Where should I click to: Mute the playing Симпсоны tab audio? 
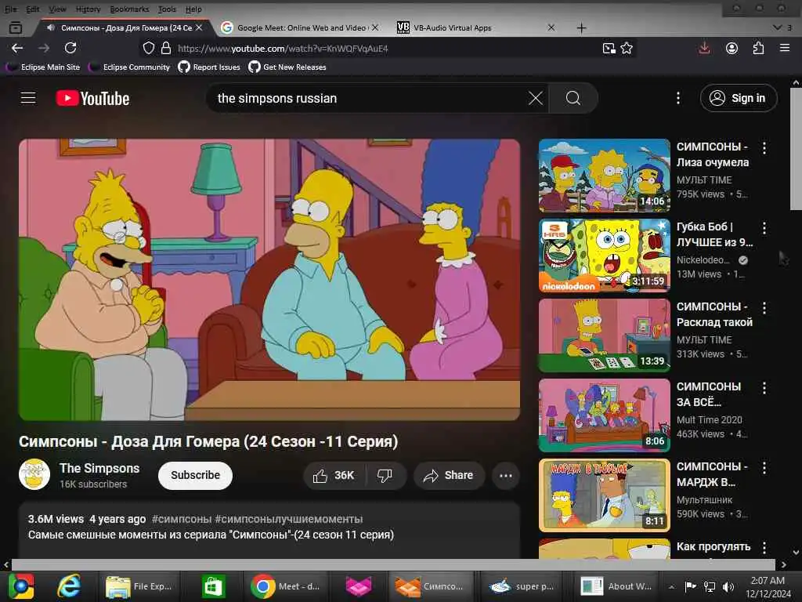click(x=51, y=27)
